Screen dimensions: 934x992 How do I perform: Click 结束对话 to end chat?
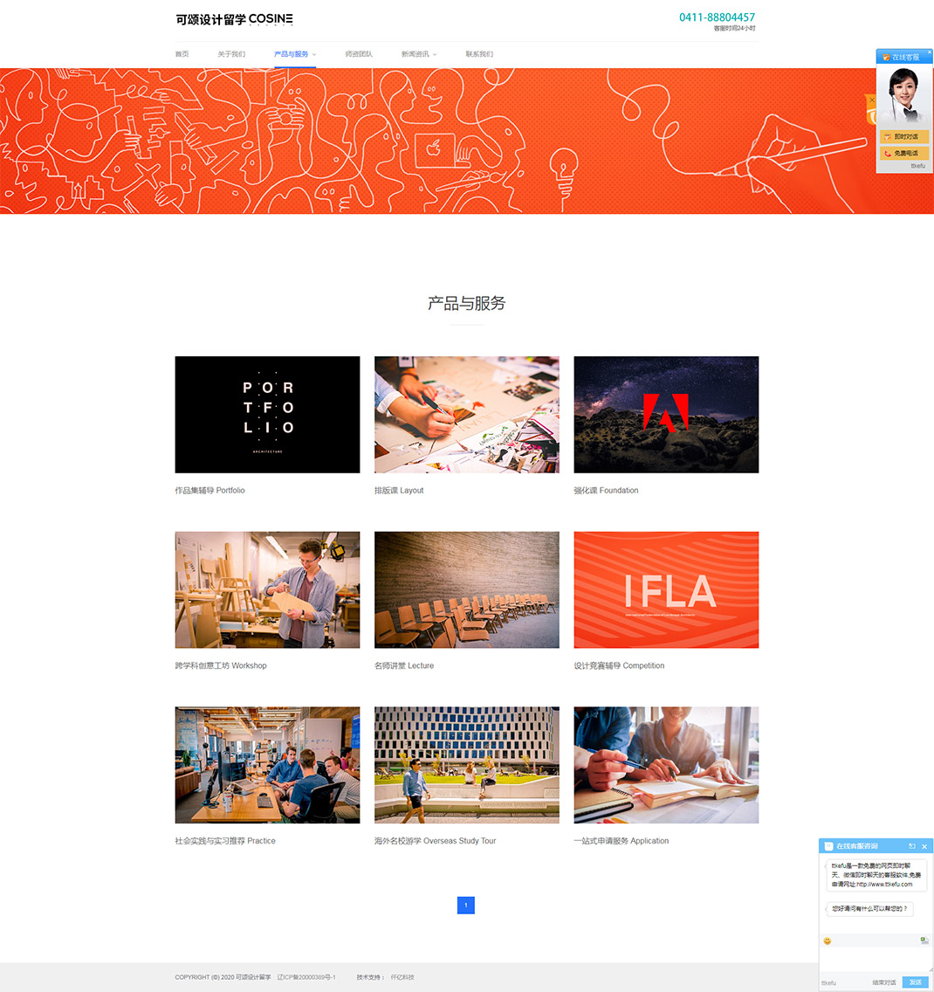tap(884, 982)
